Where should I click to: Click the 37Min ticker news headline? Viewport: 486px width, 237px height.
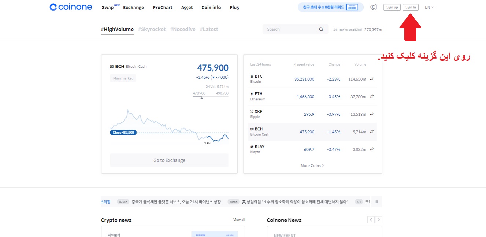[176, 202]
